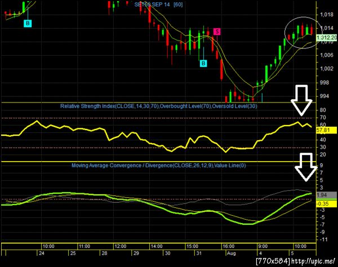
Task: Click the RSI axis 30 oversold label
Action: (x=323, y=147)
